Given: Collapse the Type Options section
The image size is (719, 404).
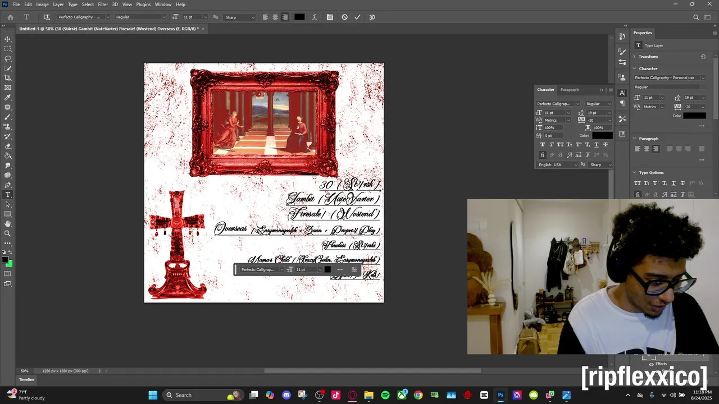Looking at the screenshot, I should pyautogui.click(x=634, y=172).
